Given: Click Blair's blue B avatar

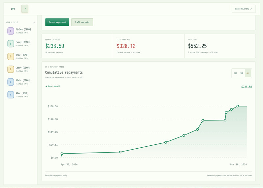Looking at the screenshot, I should 11,82.
